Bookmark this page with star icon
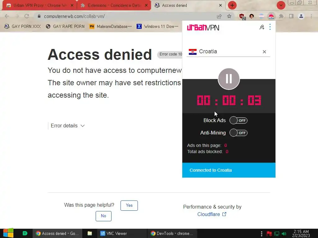The width and height of the screenshot is (318, 238). [229, 16]
